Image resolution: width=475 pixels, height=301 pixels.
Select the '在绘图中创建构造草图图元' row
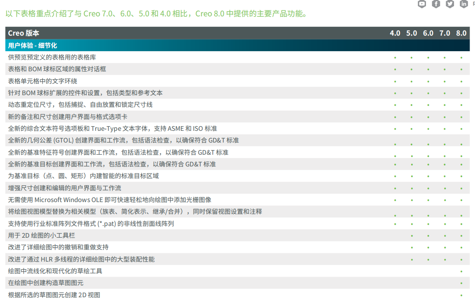pos(46,283)
